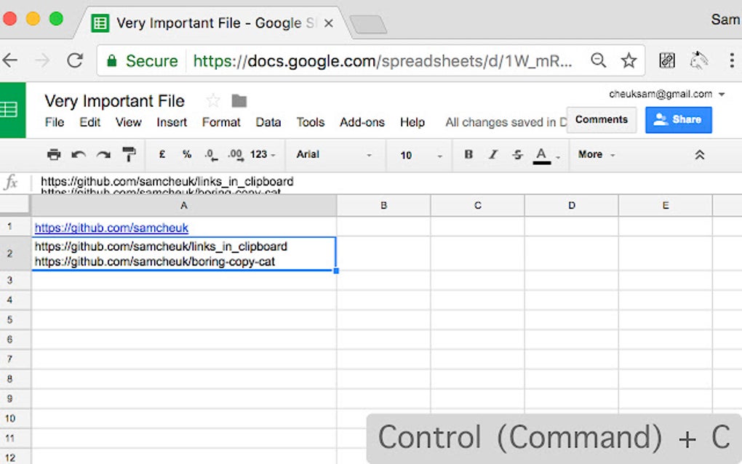This screenshot has height=464, width=742.
Task: Open the Arial font dropdown
Action: [x=334, y=155]
